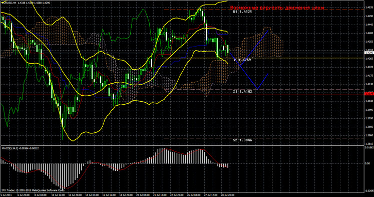The height and width of the screenshot is (197, 374).
Task: Click the 0.00 level on MACD scale
Action: coord(367,163)
